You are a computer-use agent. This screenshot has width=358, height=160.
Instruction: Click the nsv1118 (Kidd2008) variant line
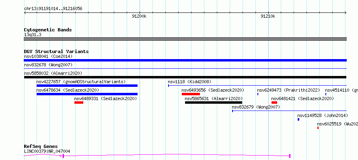coord(257,86)
